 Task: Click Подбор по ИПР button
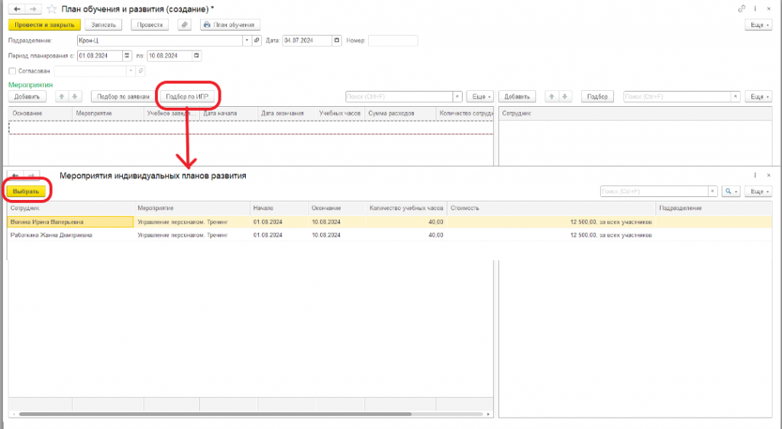(x=187, y=97)
